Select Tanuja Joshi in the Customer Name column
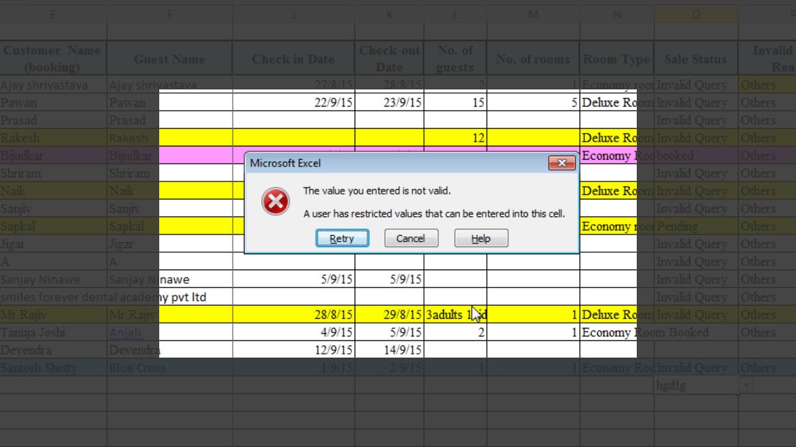This screenshot has height=447, width=796. pyautogui.click(x=53, y=332)
